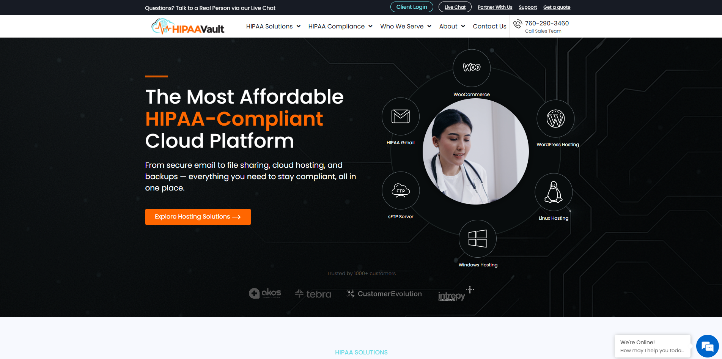Click the phone icon beside sales number

(518, 24)
